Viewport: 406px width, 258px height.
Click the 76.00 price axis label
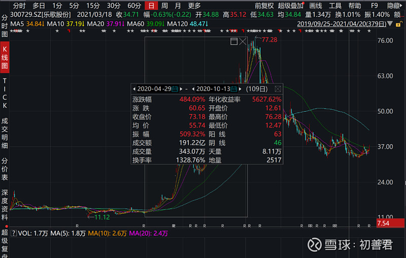[385, 40]
